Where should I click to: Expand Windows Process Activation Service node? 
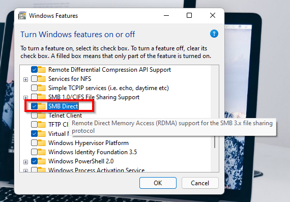26,171
